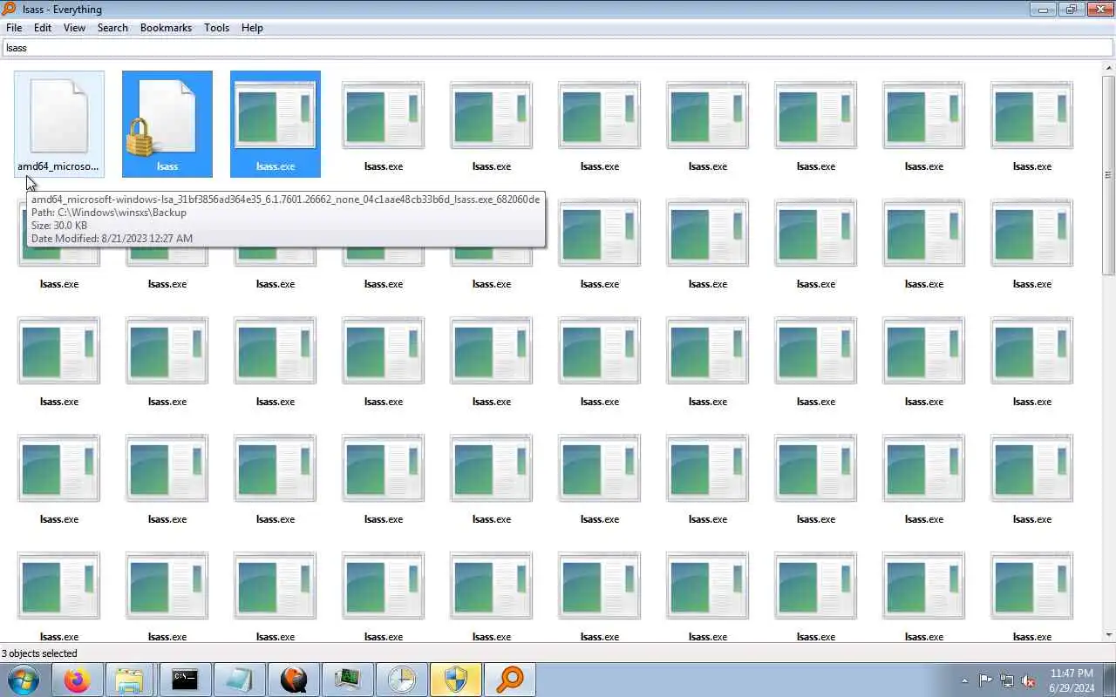Open the Notepad taskbar icon
The image size is (1116, 697).
coord(238,680)
